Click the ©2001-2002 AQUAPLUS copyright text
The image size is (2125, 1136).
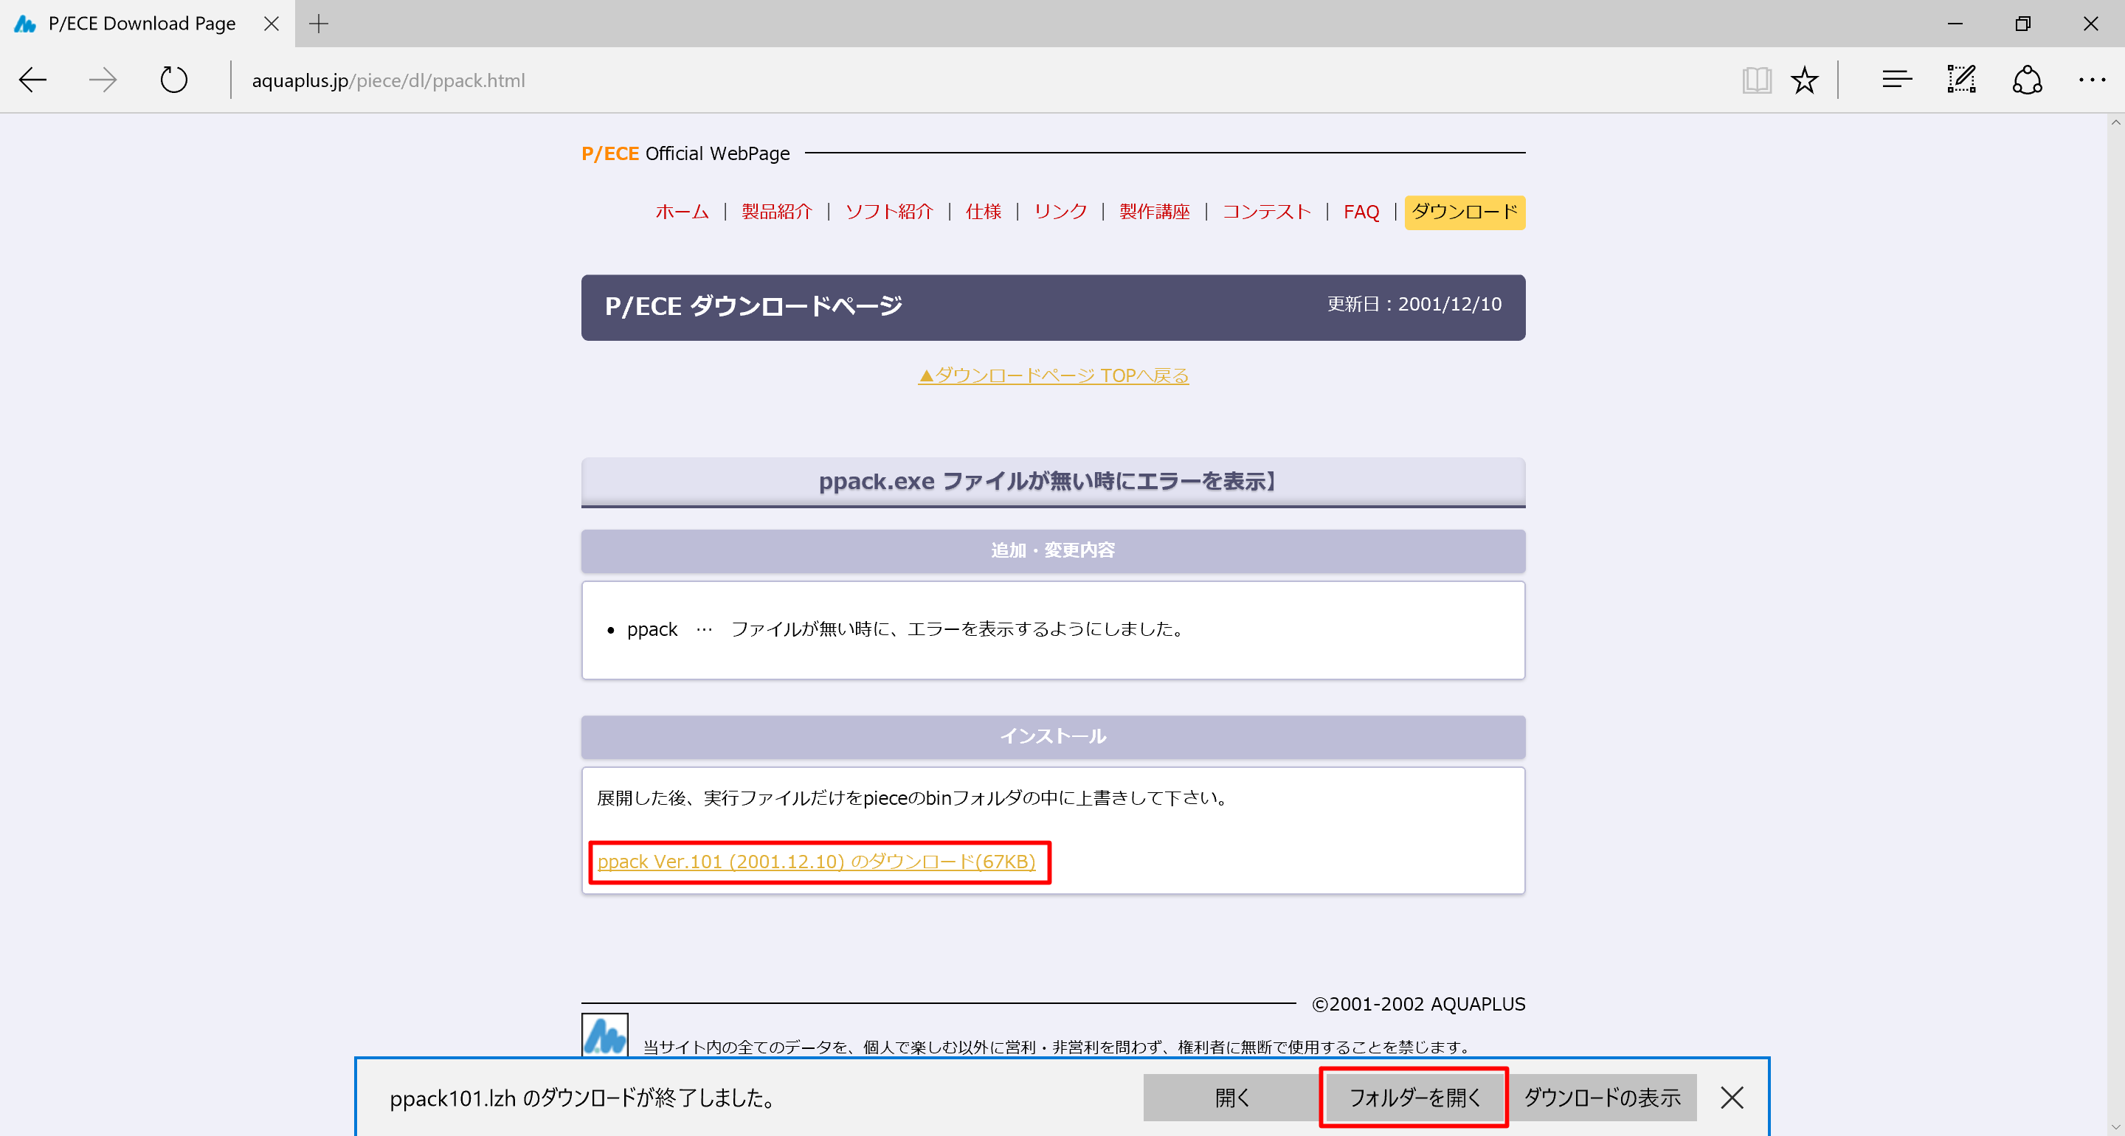1418,1004
